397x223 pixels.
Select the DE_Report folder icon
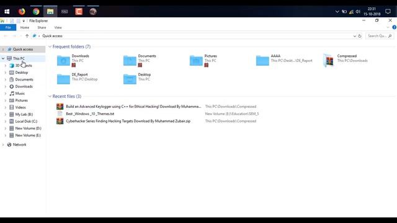[x=63, y=79]
